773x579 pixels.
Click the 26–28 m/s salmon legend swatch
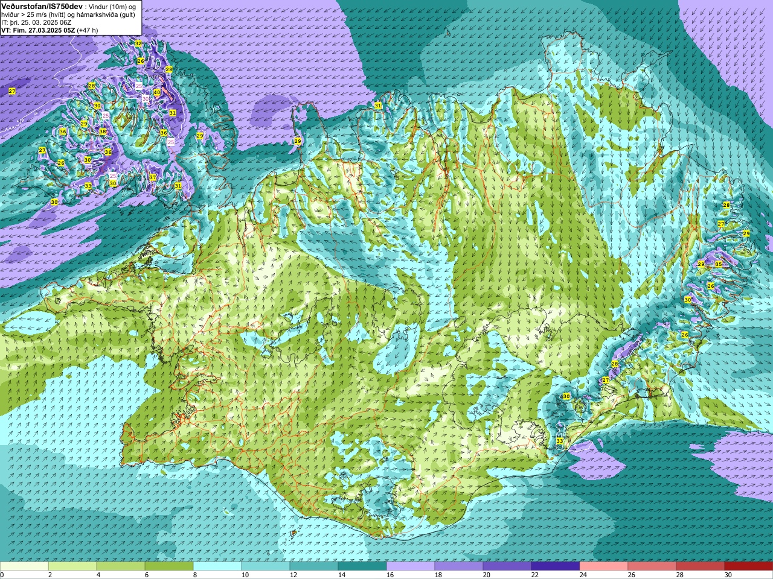coord(652,566)
